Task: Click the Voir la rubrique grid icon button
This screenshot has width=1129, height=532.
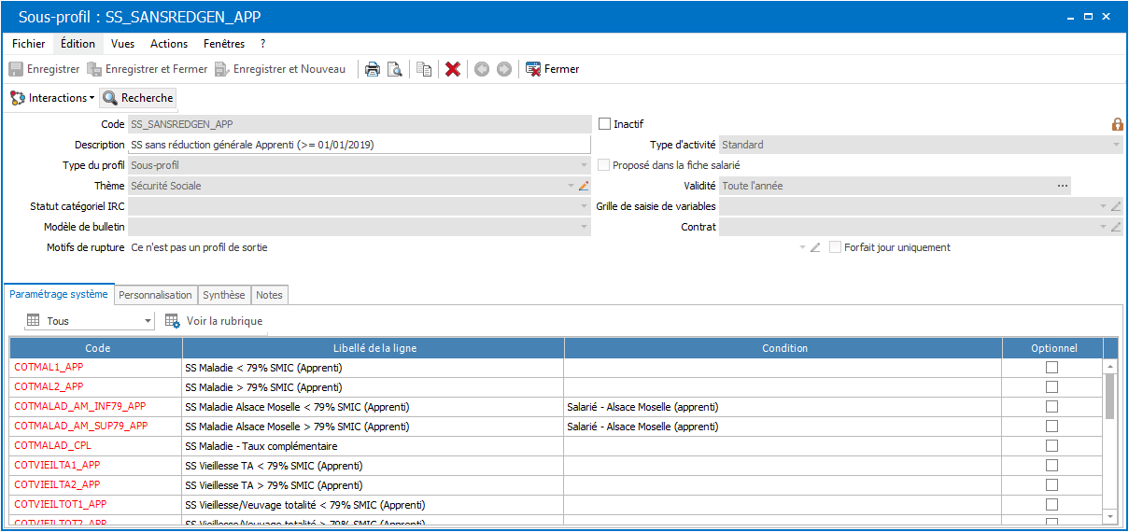Action: [215, 321]
